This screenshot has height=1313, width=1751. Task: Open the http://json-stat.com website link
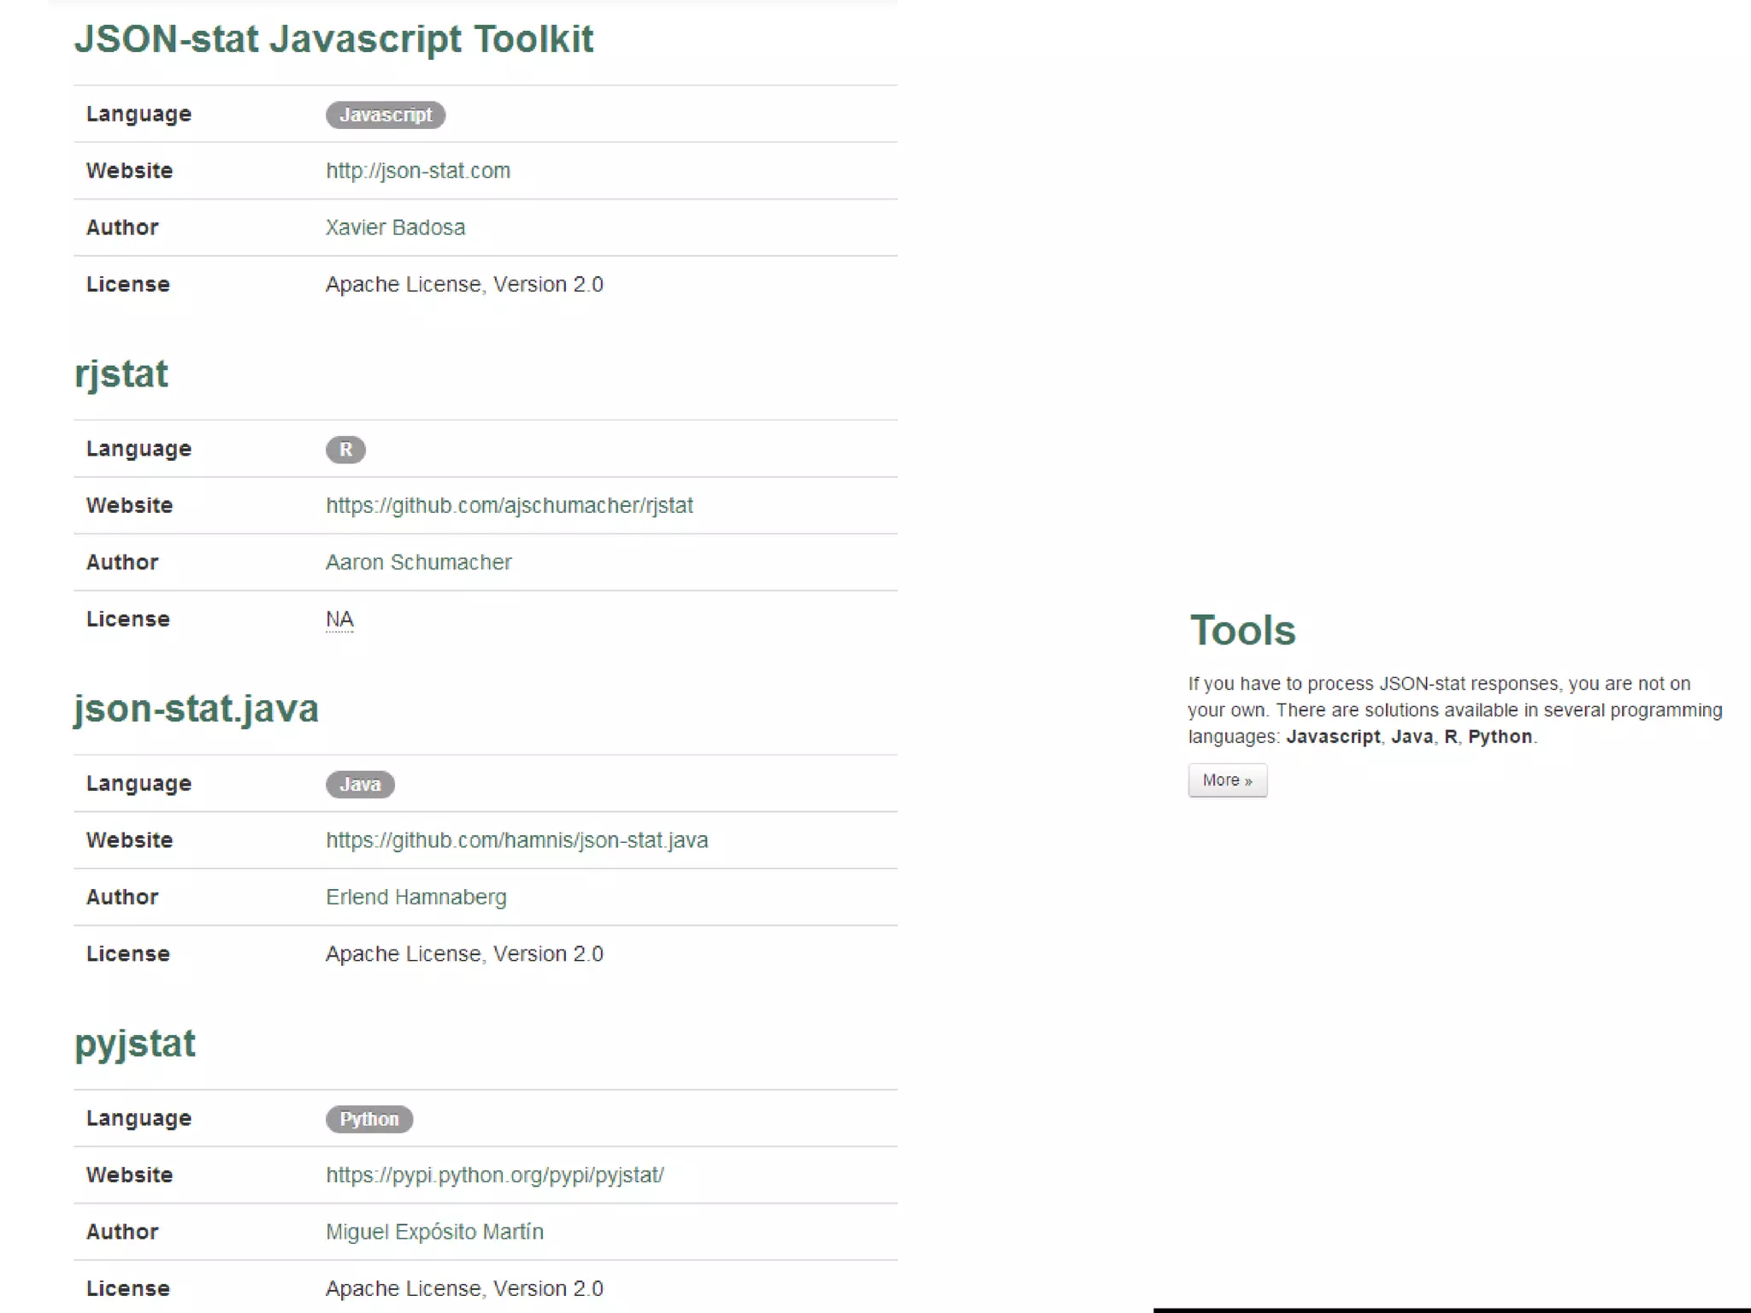click(417, 171)
